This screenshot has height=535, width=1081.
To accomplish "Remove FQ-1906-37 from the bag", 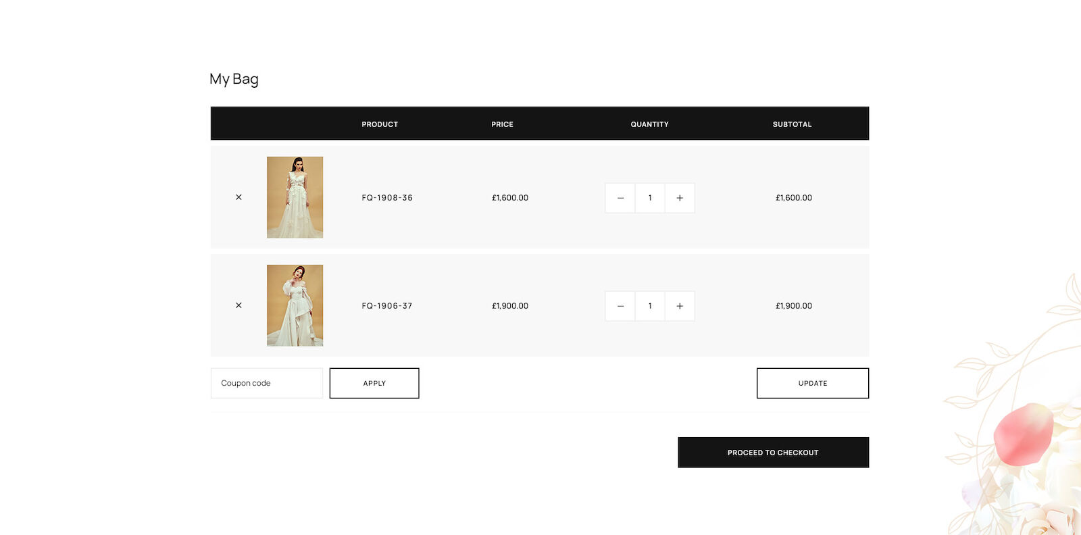I will pos(238,305).
